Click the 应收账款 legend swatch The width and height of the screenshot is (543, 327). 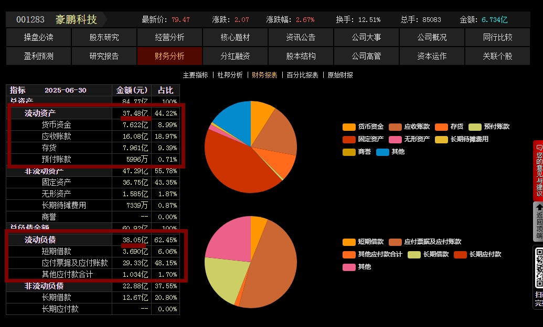[395, 127]
